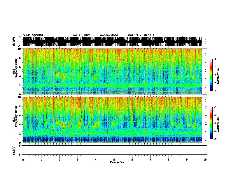Click the ch.2 color bar 'log(PSD)' unit label
The image size is (231, 179).
click(218, 124)
